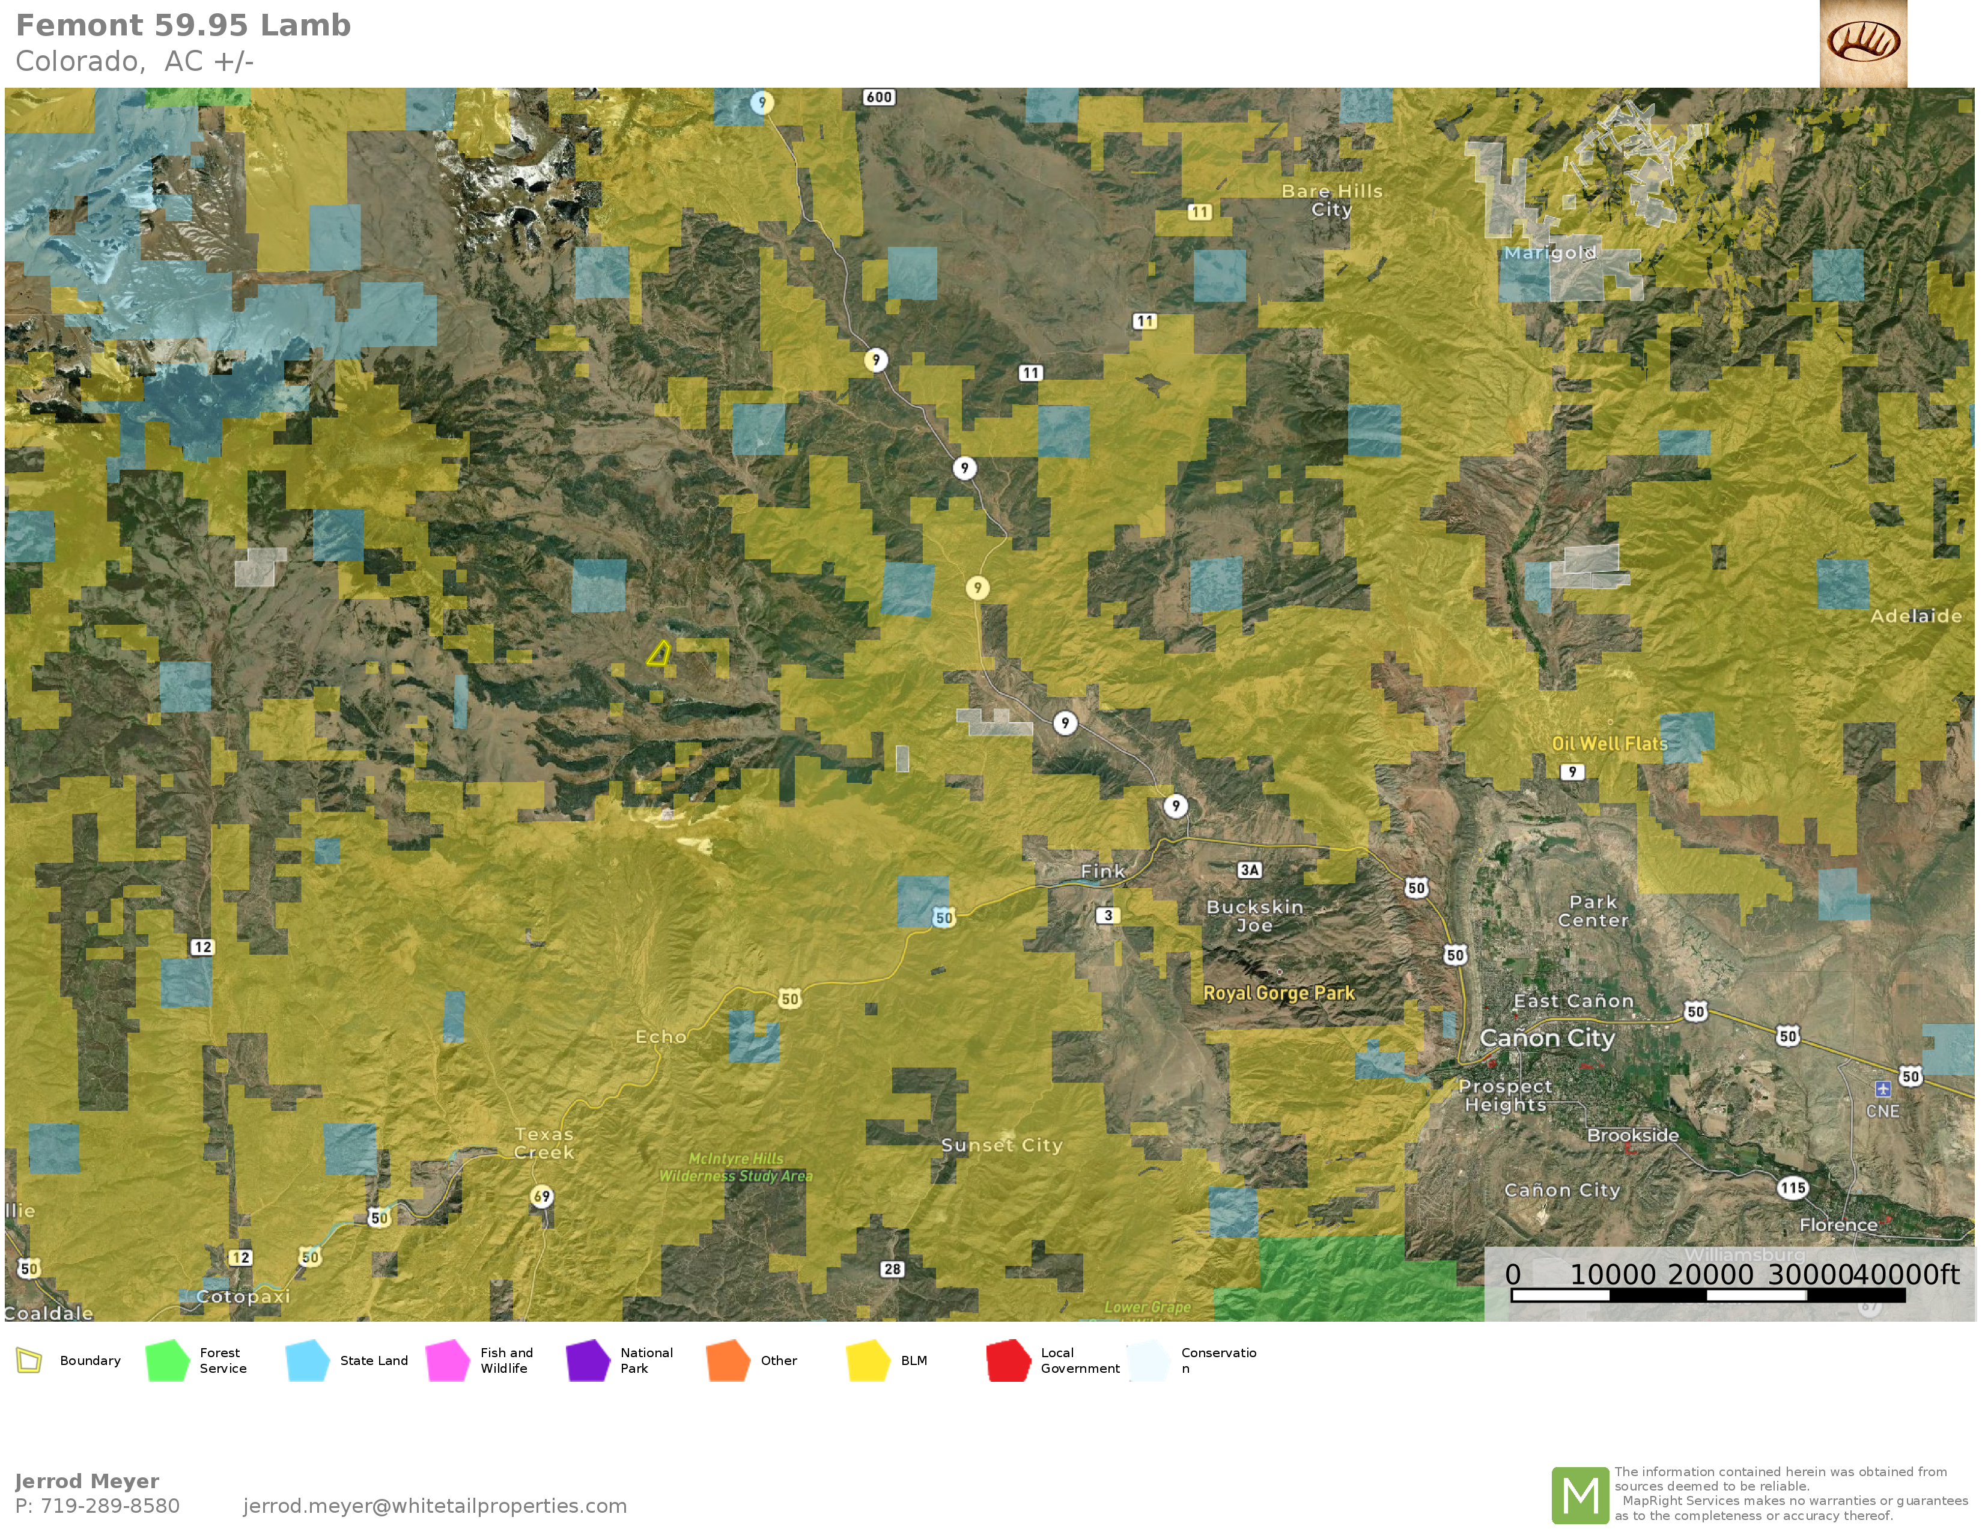Click the yellow BLM legend swatch
This screenshot has height=1532, width=1982.
pyautogui.click(x=868, y=1360)
